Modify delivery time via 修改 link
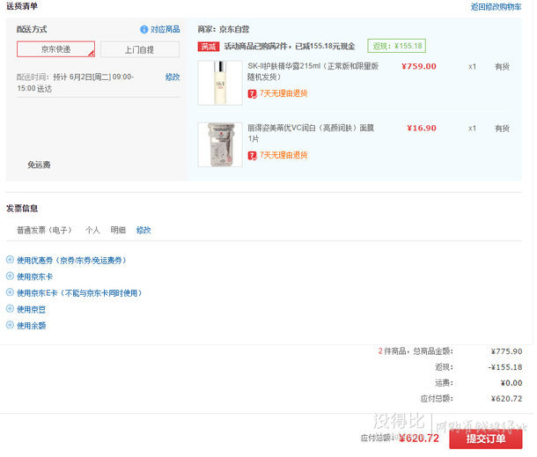Image resolution: width=537 pixels, height=457 pixels. (173, 77)
